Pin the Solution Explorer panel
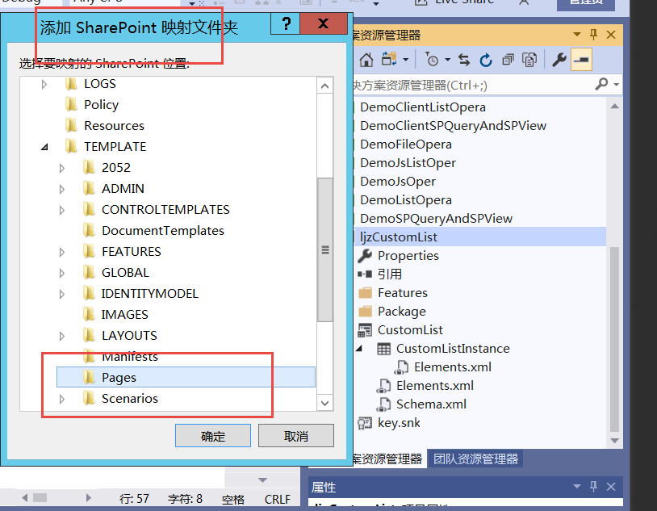Viewport: 657px width, 511px height. pos(593,35)
